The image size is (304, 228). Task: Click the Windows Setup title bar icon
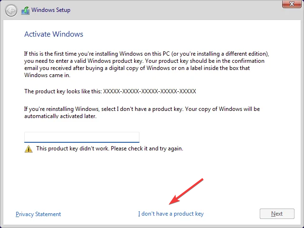[x=25, y=11]
